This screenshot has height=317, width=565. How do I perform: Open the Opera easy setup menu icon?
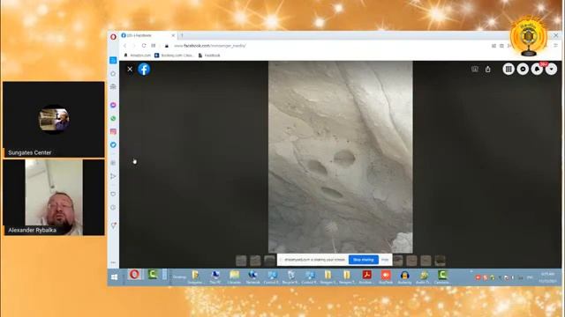(x=555, y=46)
